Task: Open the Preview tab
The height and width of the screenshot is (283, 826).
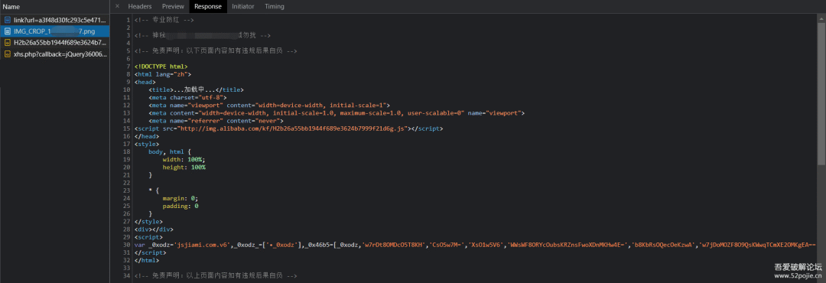Action: point(173,6)
